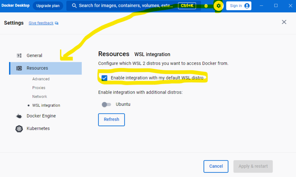This screenshot has width=296, height=177.
Task: Click the Cancel button
Action: pos(216,166)
